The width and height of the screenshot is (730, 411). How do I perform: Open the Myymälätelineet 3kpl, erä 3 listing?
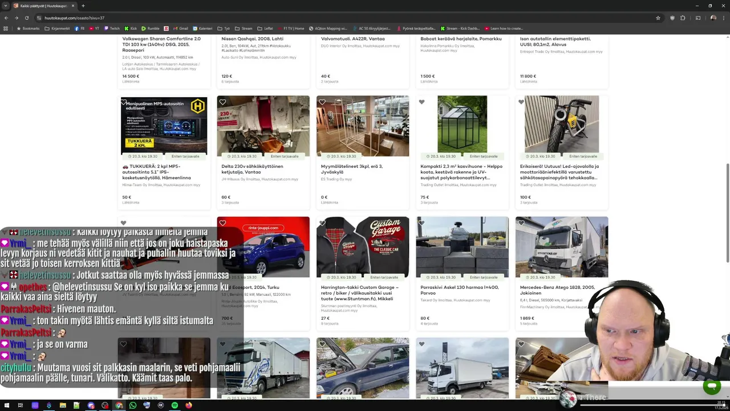click(x=351, y=169)
